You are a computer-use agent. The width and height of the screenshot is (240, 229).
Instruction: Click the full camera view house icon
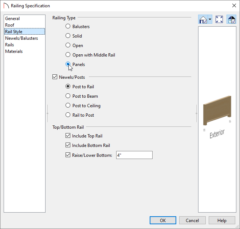tap(203, 19)
